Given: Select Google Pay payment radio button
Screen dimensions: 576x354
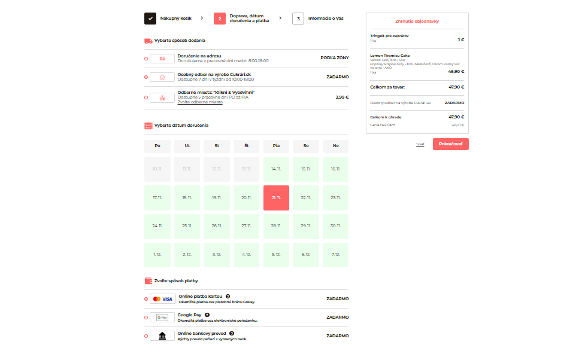Looking at the screenshot, I should (x=146, y=318).
